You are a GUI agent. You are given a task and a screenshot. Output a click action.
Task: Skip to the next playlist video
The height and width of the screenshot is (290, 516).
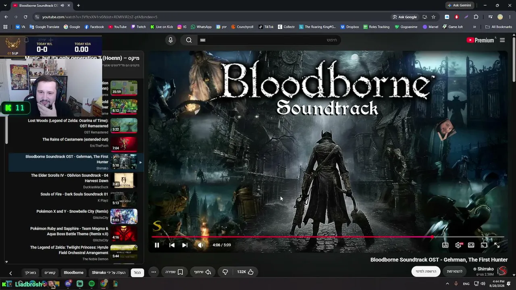(185, 245)
